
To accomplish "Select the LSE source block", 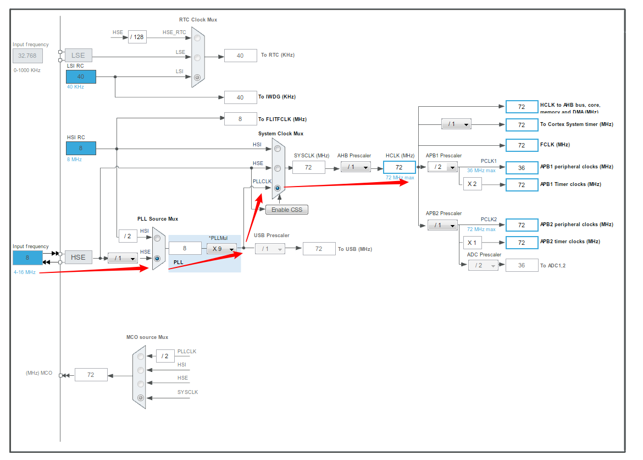I will (x=77, y=55).
